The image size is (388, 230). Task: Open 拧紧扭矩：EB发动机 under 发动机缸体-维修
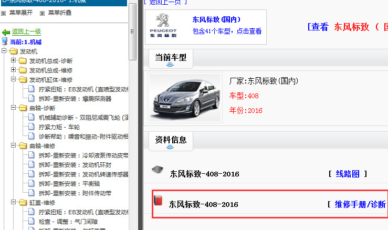(83, 89)
